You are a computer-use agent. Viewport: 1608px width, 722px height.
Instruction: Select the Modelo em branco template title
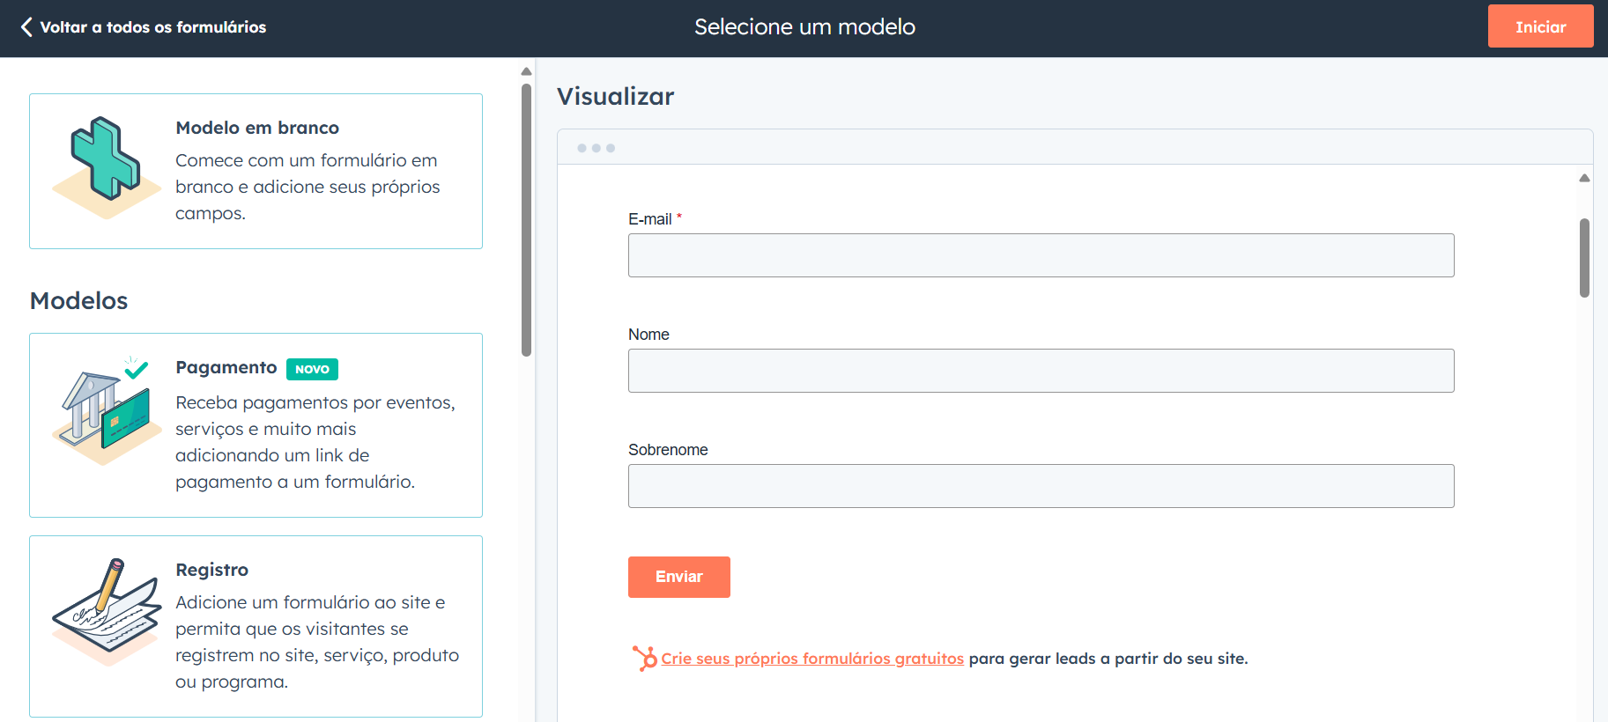coord(257,128)
